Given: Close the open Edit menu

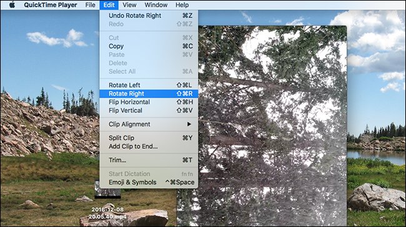Looking at the screenshot, I should tap(109, 5).
